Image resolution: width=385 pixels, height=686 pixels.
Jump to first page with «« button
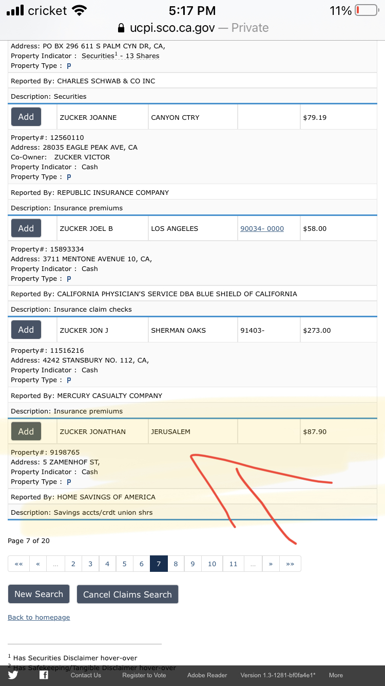coord(19,564)
